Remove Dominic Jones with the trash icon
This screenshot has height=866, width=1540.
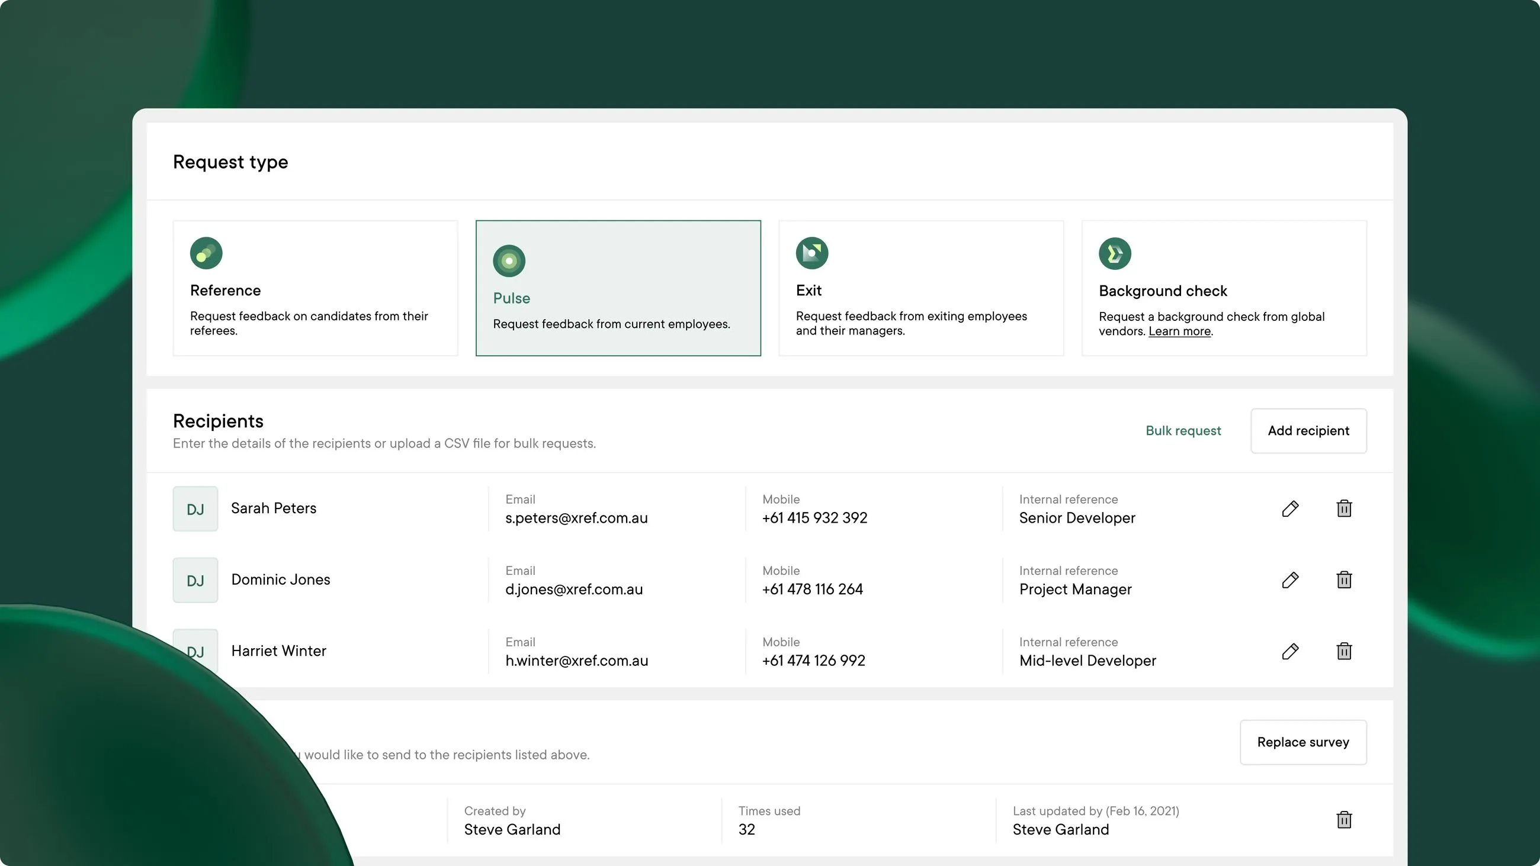1344,580
